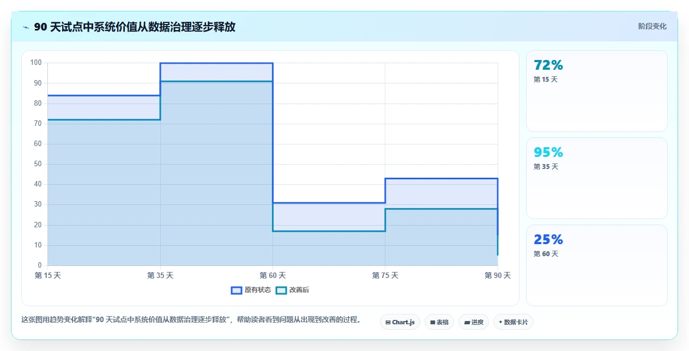Click the square icon in the 表格 chip
Image resolution: width=689 pixels, height=351 pixels.
tap(432, 323)
